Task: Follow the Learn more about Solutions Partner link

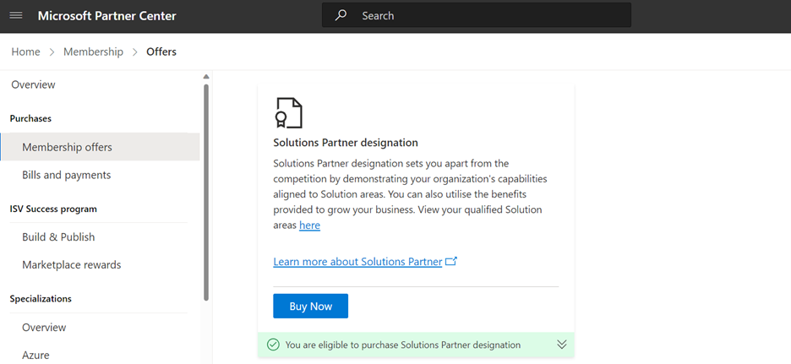Action: click(x=357, y=262)
